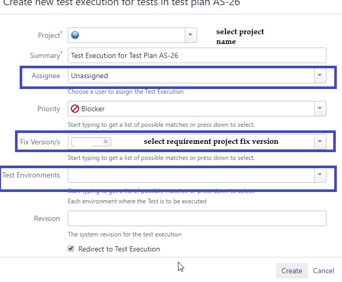Click the red Blocker priority icon

click(75, 109)
